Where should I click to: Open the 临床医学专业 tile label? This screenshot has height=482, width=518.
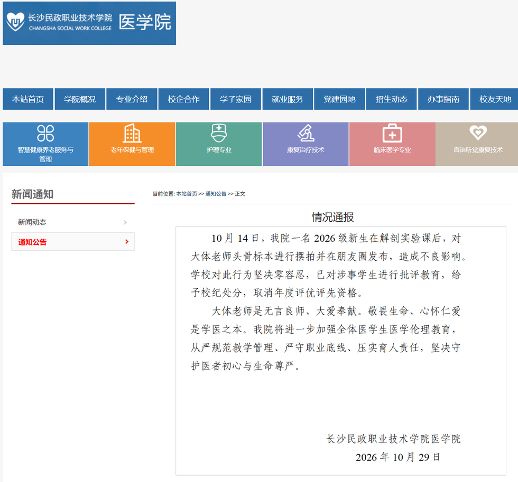point(392,150)
